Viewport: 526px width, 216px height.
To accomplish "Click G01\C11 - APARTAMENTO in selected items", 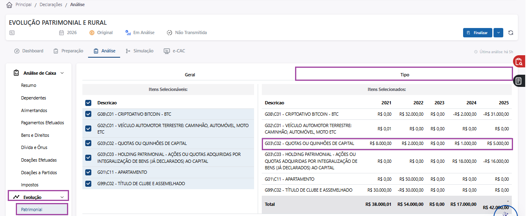I will click(x=289, y=179).
